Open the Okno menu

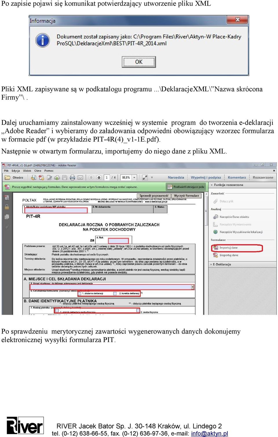pyautogui.click(x=38, y=171)
